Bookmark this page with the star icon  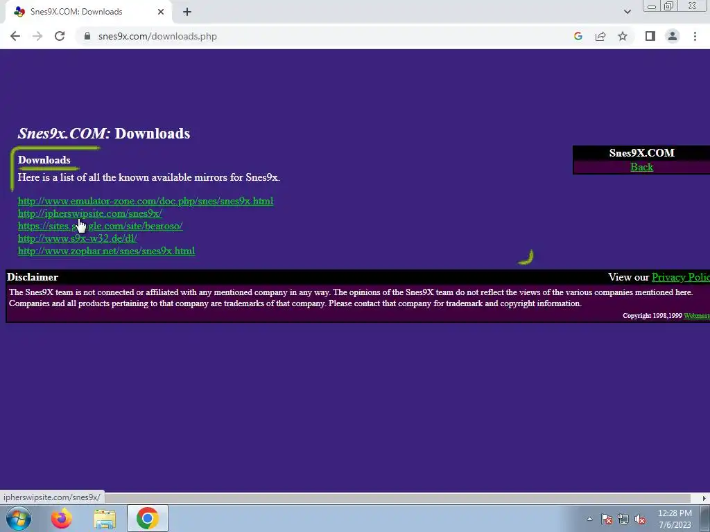(623, 36)
